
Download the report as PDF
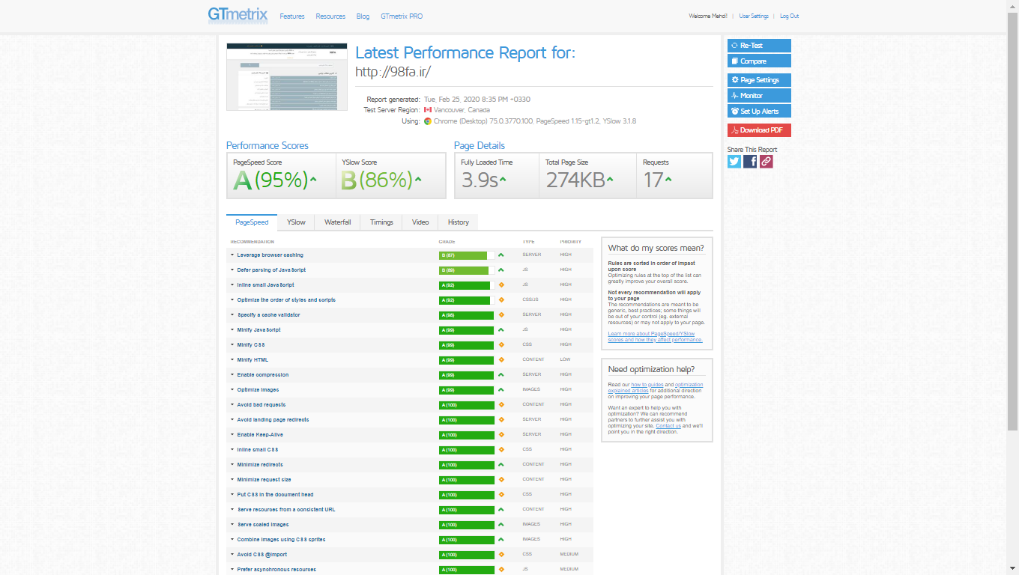click(x=759, y=130)
